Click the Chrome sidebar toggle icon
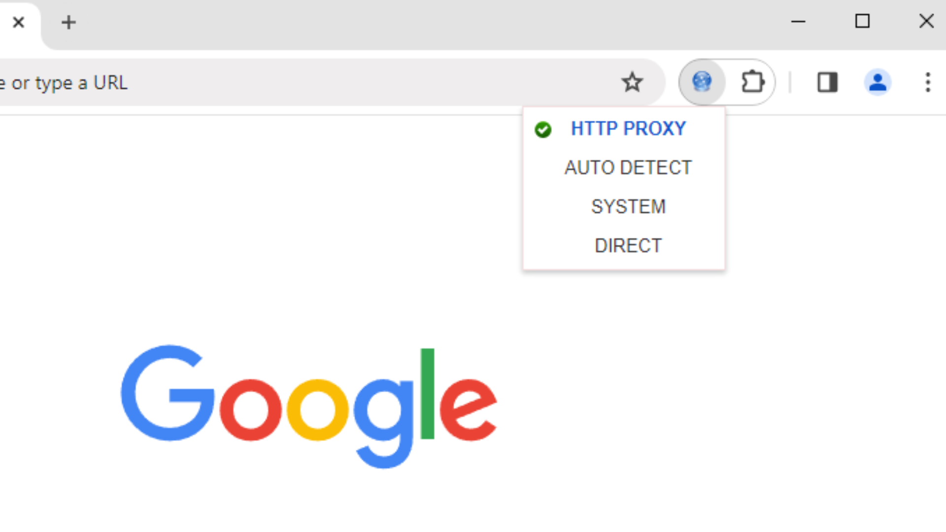Image resolution: width=946 pixels, height=532 pixels. point(827,82)
